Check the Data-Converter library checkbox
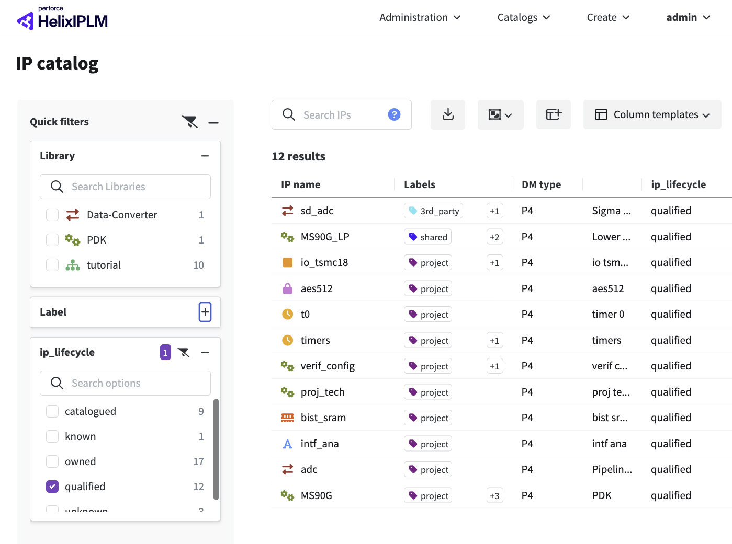Viewport: 732px width, 544px height. click(x=52, y=215)
